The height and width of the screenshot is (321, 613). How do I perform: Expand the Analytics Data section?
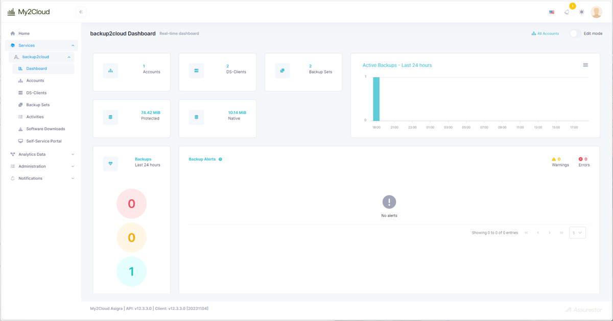pos(31,154)
